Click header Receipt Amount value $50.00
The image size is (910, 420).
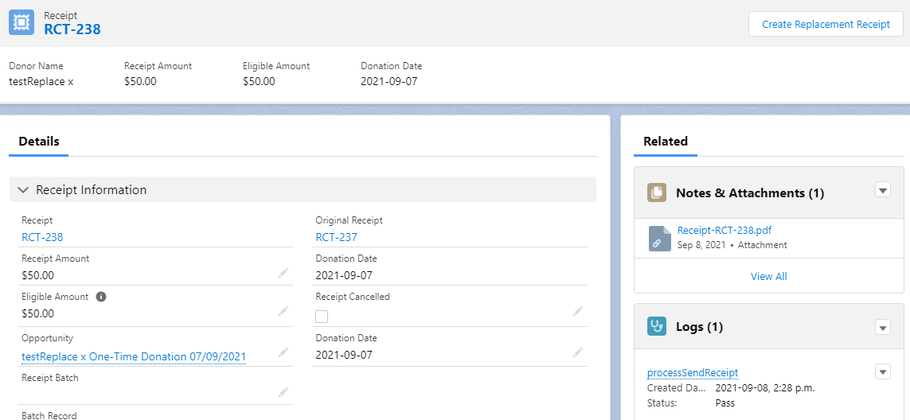[x=140, y=81]
